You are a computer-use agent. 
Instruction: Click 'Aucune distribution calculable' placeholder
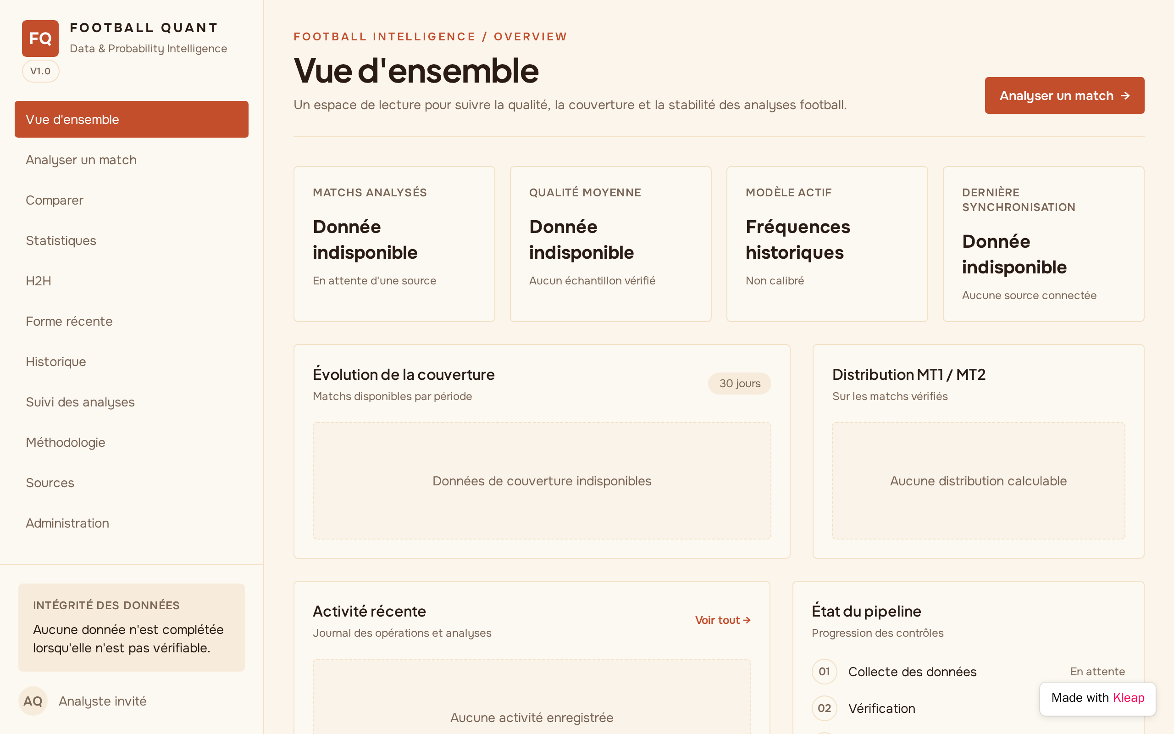click(x=979, y=481)
